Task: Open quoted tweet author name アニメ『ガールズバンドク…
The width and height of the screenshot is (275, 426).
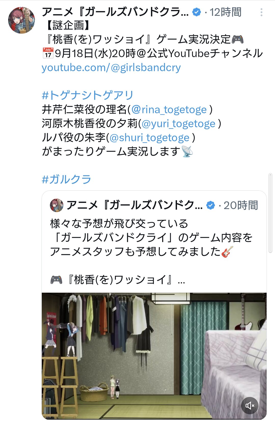Action: pyautogui.click(x=134, y=205)
